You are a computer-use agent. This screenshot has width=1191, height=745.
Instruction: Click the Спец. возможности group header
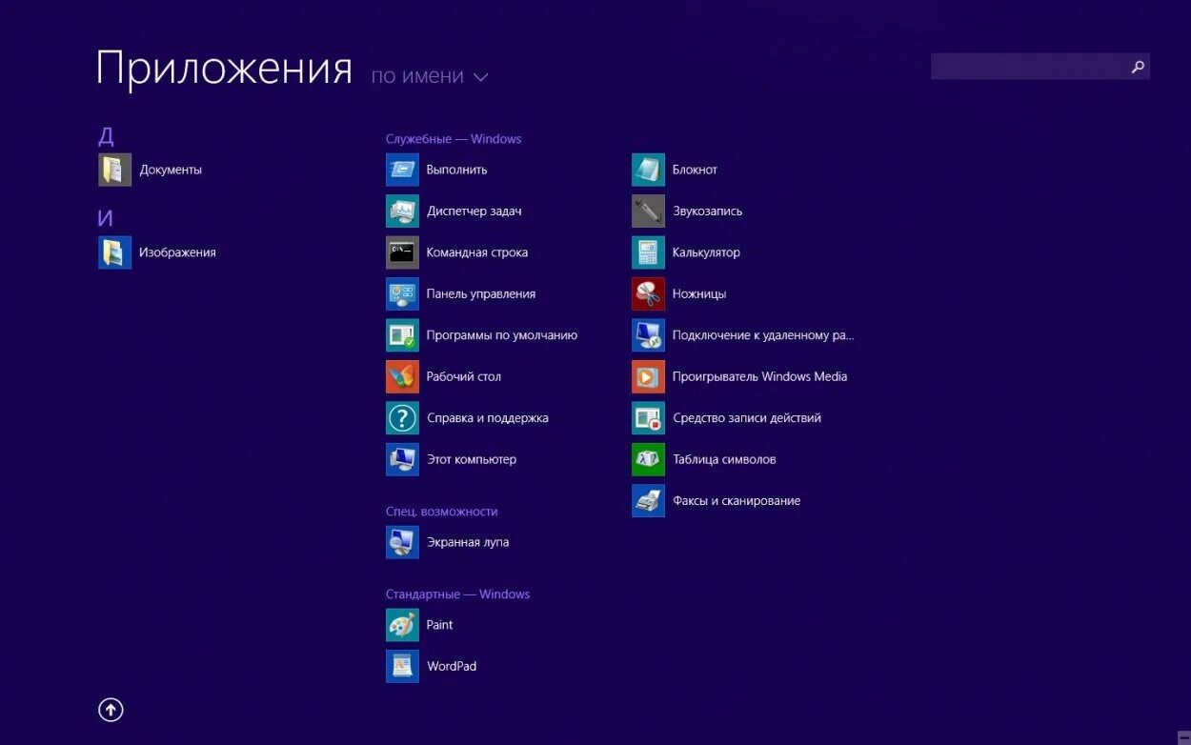(x=442, y=512)
